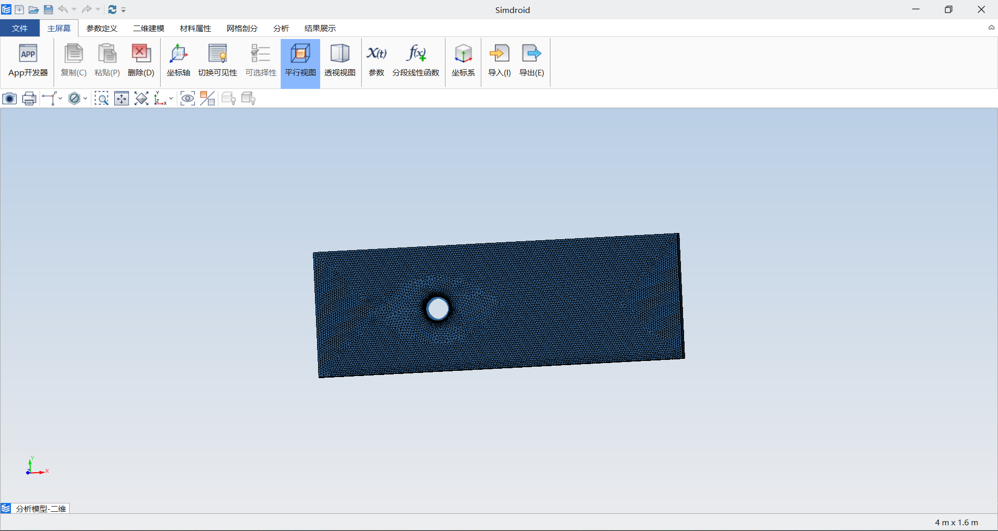Click the 4 m x 1.6 m status text

click(x=956, y=522)
